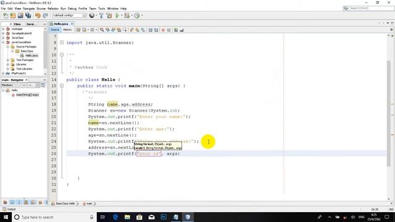The width and height of the screenshot is (395, 222).
Task: Toggle Highlight Search editor icon
Action: click(x=119, y=30)
